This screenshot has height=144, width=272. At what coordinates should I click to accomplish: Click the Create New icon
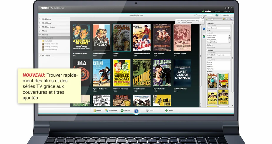pos(107,110)
